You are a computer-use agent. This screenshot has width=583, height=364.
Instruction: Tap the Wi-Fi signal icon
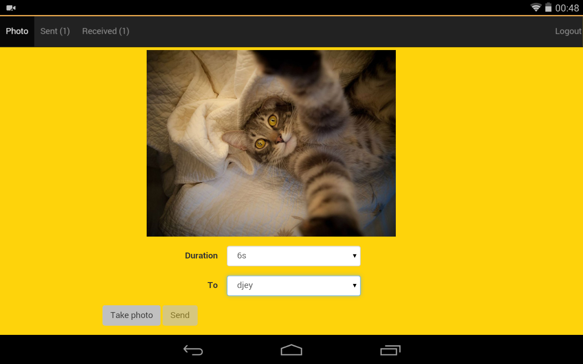536,8
